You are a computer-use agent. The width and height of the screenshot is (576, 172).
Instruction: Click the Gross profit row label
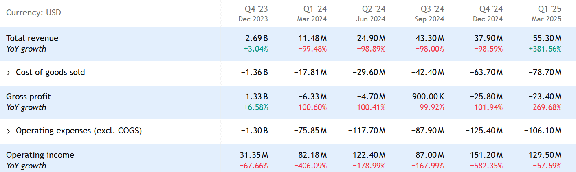29,97
